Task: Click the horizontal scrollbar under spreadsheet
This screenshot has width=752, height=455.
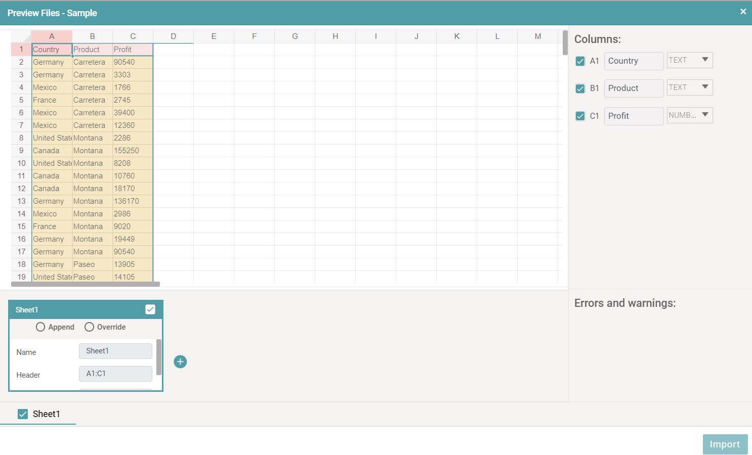Action: (85, 284)
